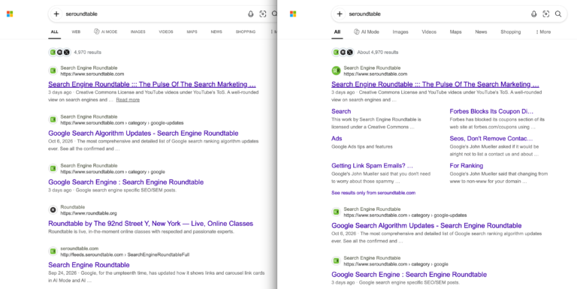Switch to the Images tab in the right pane
577x289 pixels.
(400, 32)
